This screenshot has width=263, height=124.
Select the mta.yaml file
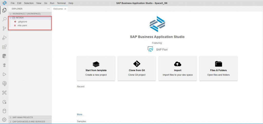tap(30, 25)
